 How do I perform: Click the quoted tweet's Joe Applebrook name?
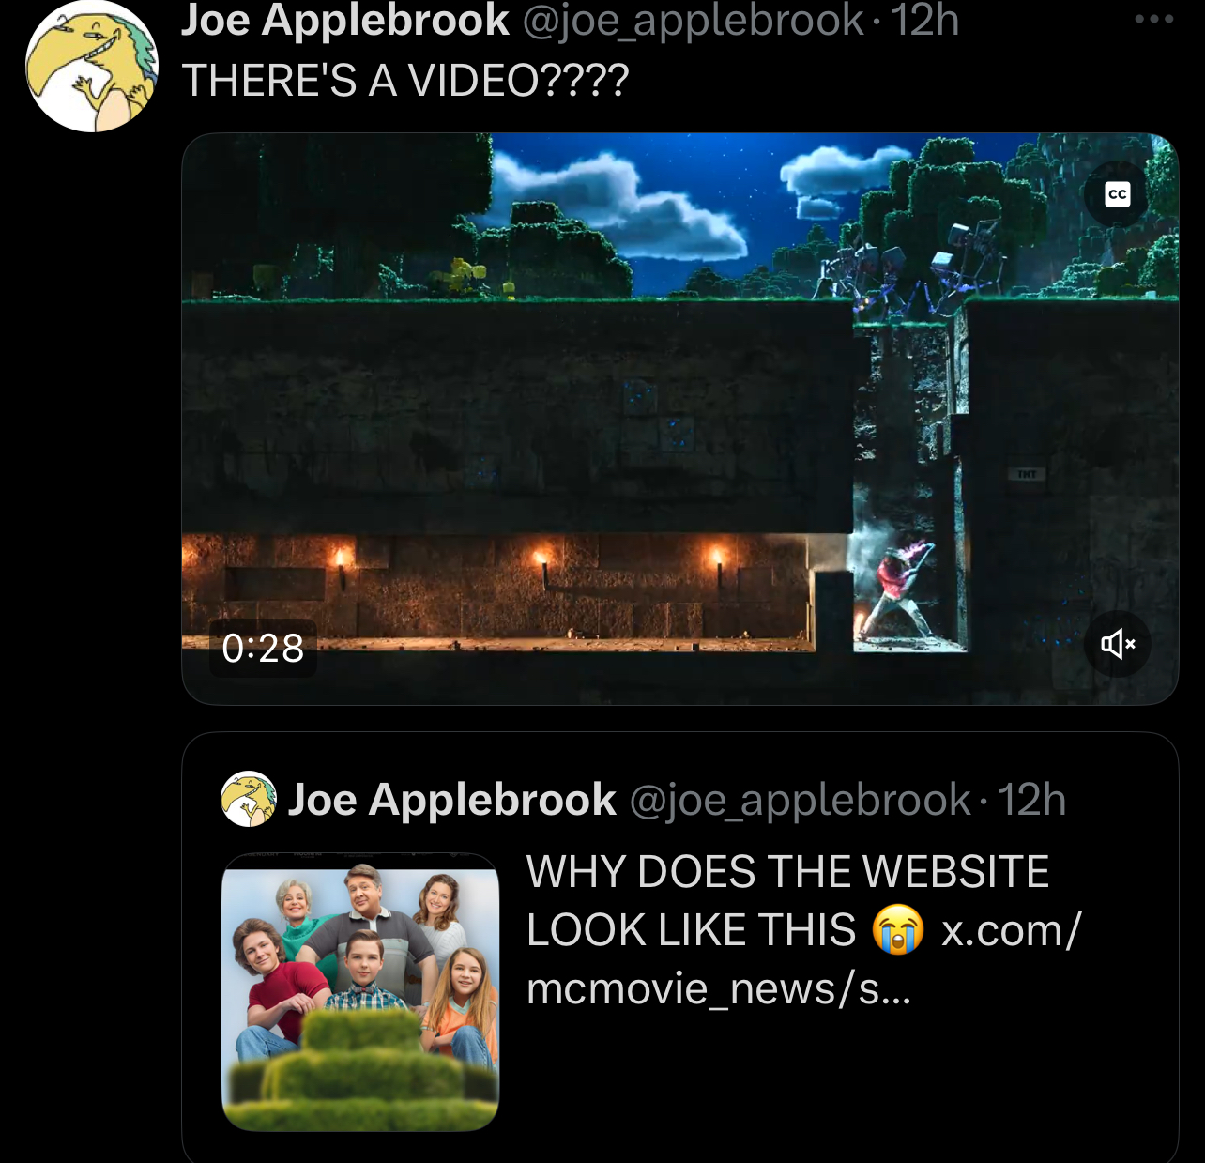coord(452,800)
